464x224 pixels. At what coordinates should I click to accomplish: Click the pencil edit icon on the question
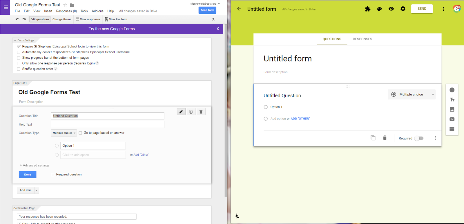click(181, 112)
